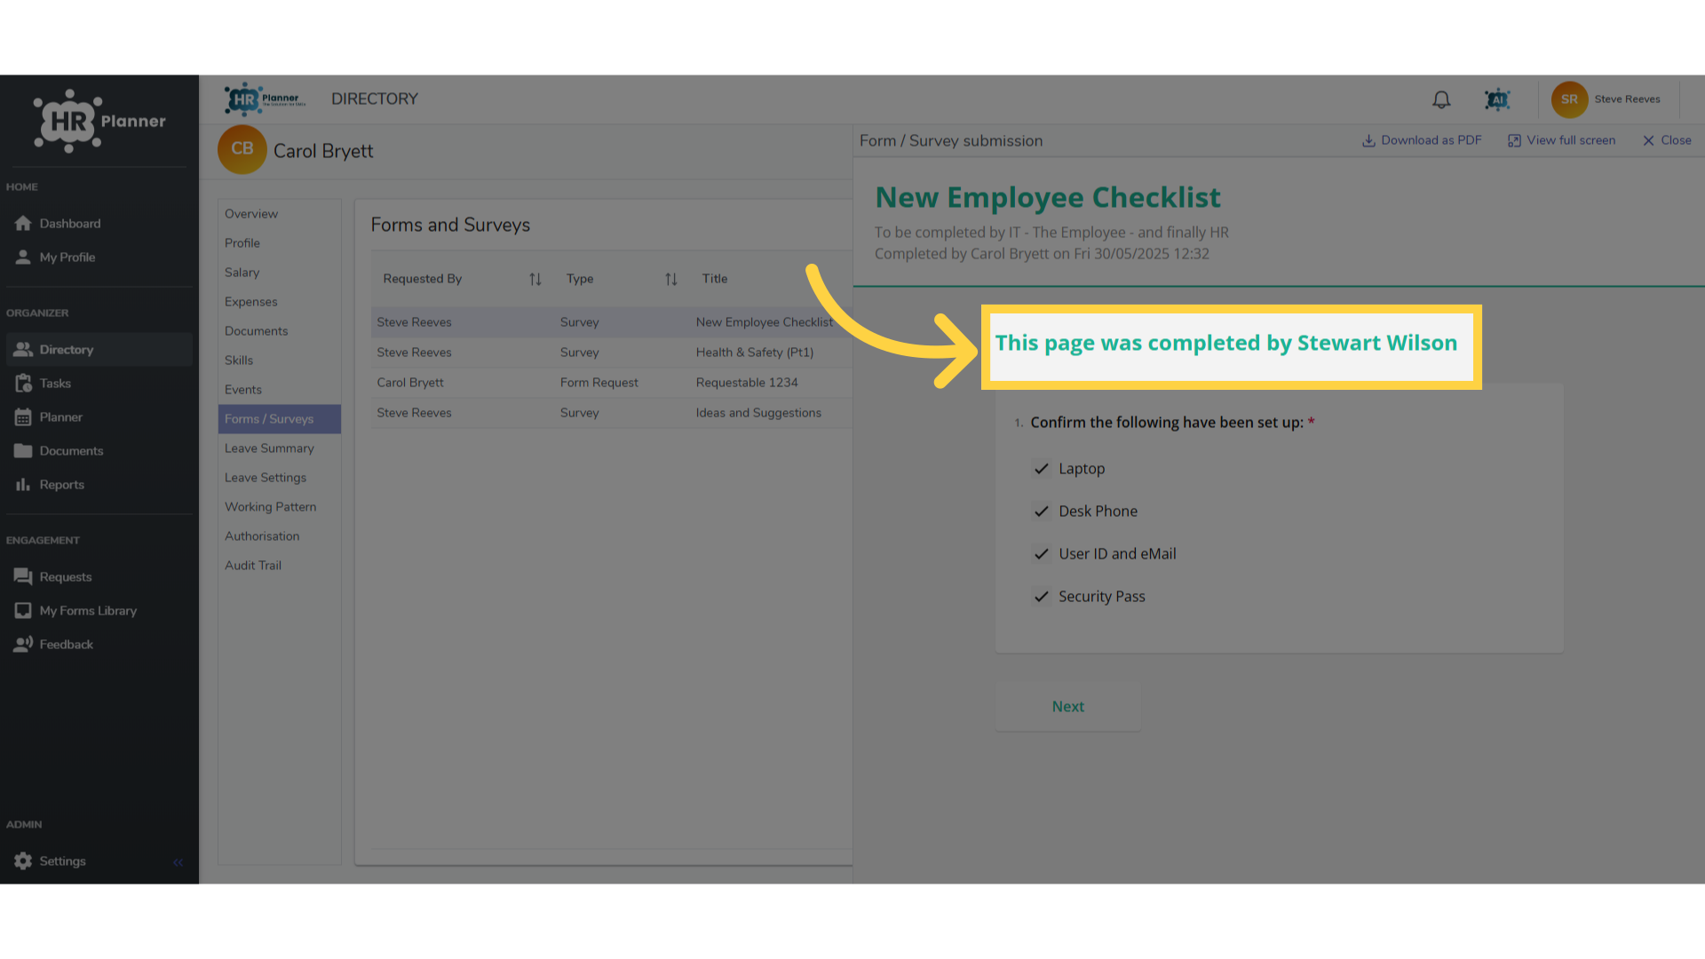Click the Documents folder icon
The width and height of the screenshot is (1705, 959).
[x=23, y=450]
